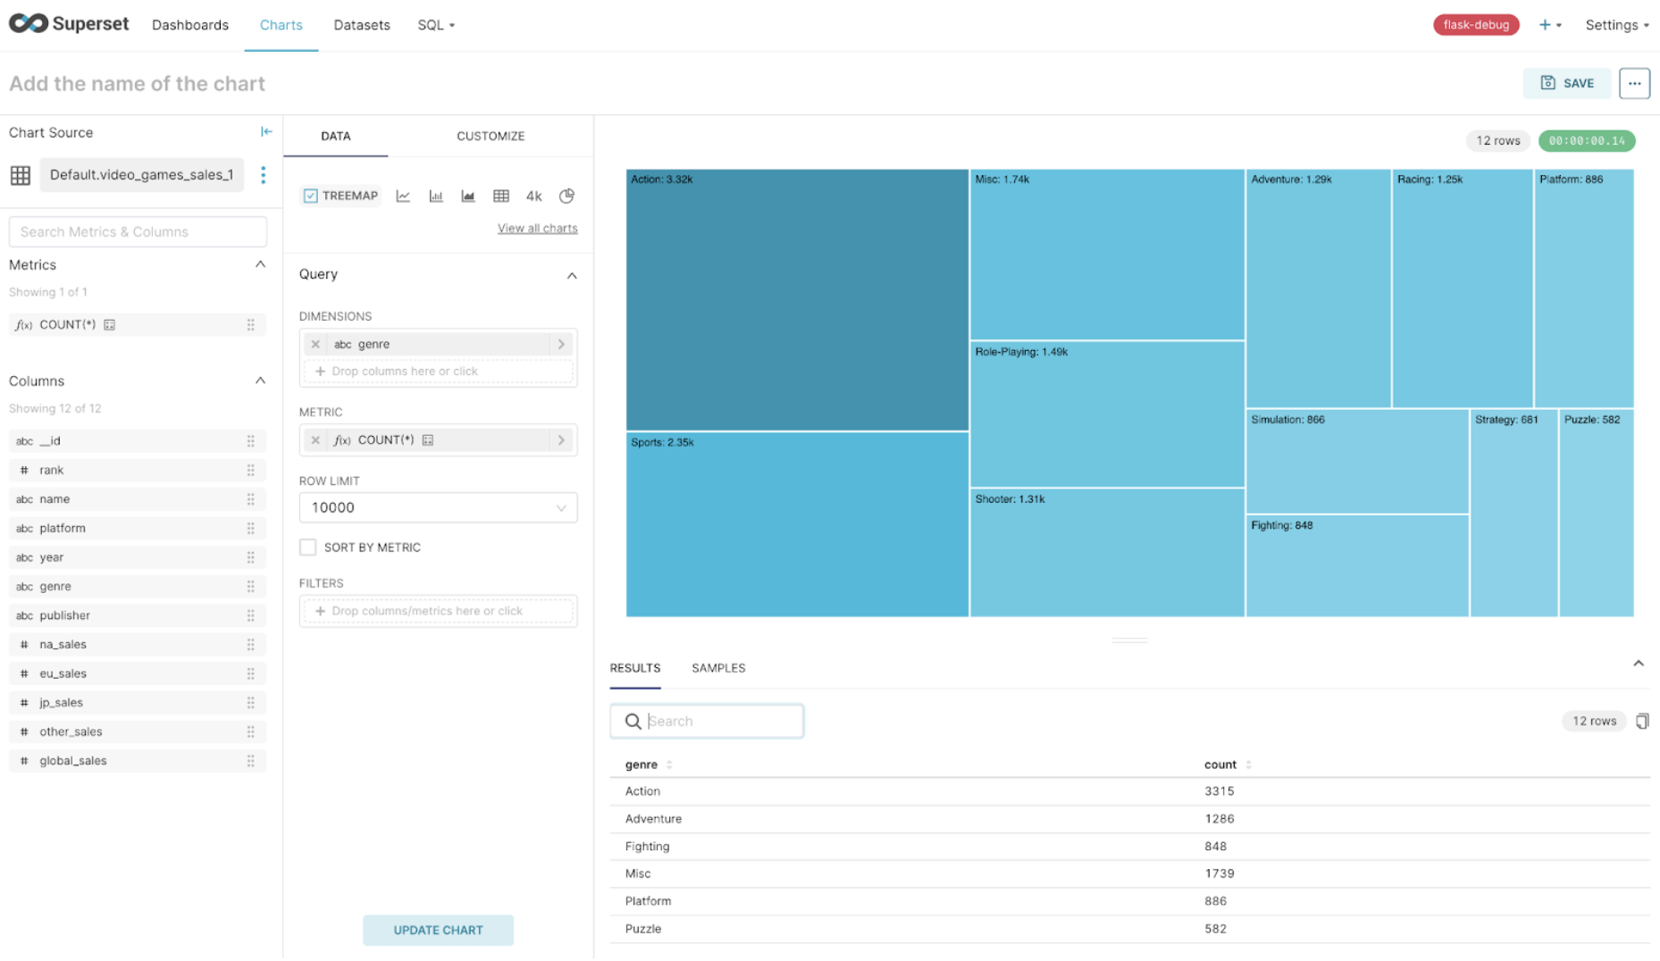This screenshot has width=1660, height=961.
Task: Click the drag handle of global_sales column
Action: click(x=251, y=761)
